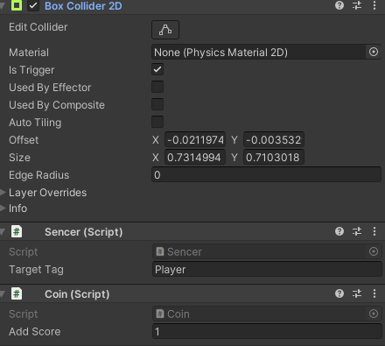Enable the Used By Effector checkbox
Screen dimensions: 385x346
tap(157, 87)
